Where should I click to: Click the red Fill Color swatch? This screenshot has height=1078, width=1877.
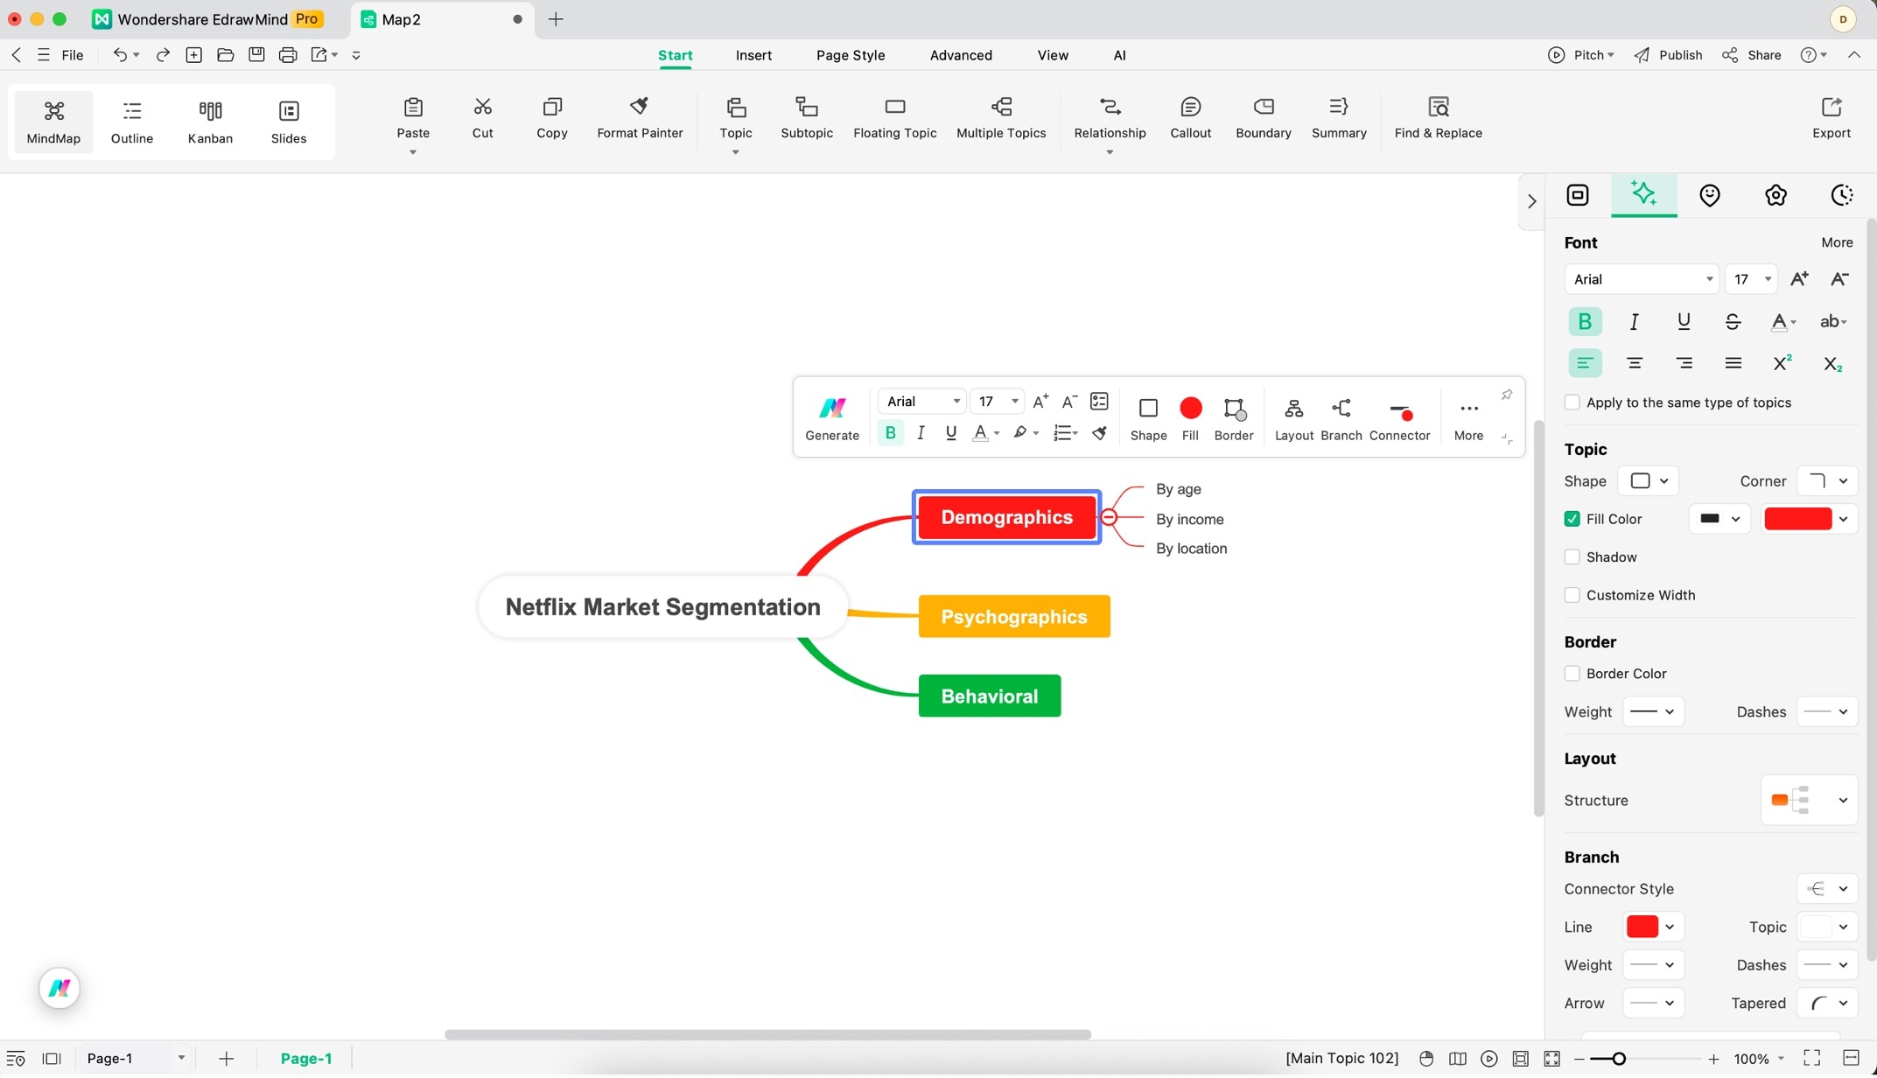point(1797,519)
